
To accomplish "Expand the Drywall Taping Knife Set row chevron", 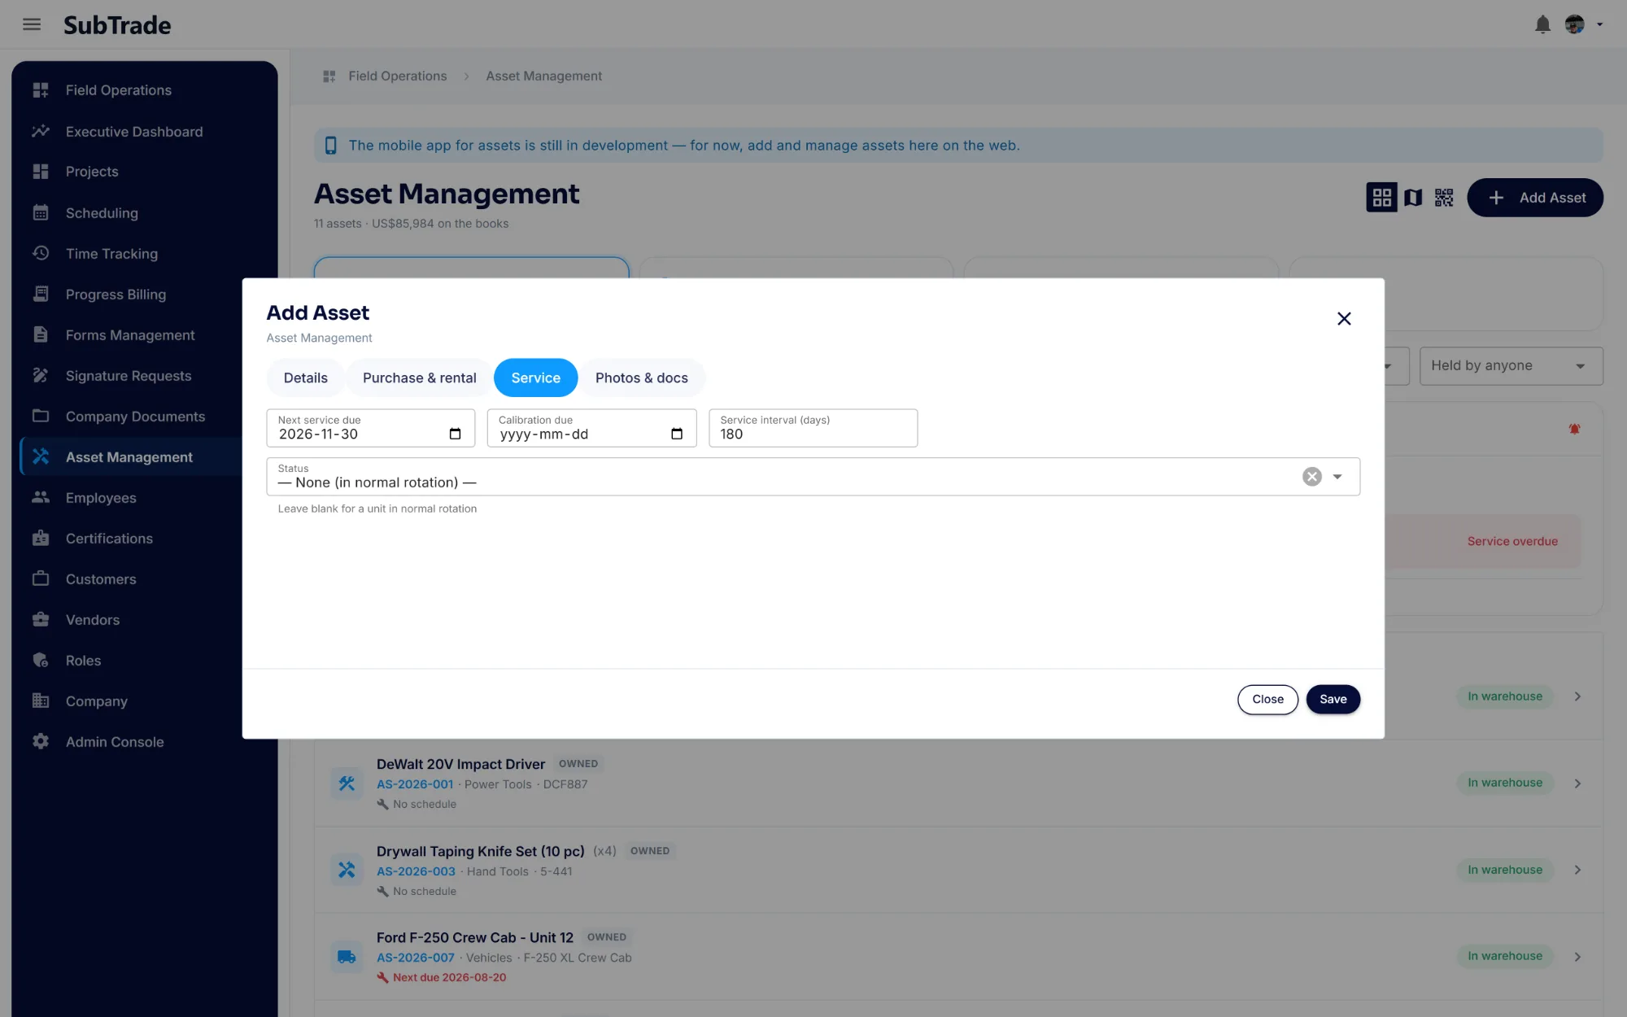I will point(1577,870).
